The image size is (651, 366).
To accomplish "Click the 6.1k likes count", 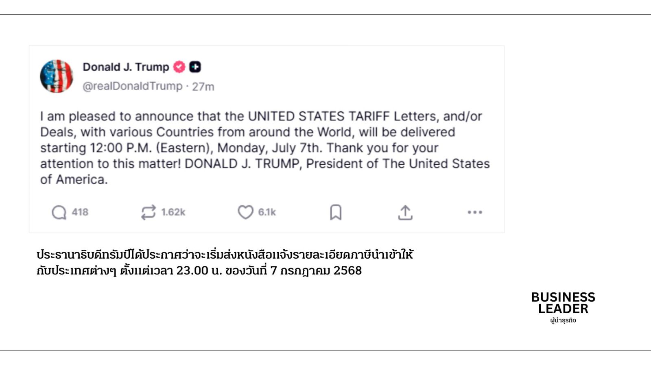I will [x=267, y=212].
